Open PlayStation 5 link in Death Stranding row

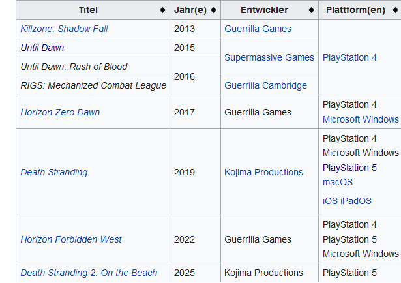pyautogui.click(x=349, y=168)
